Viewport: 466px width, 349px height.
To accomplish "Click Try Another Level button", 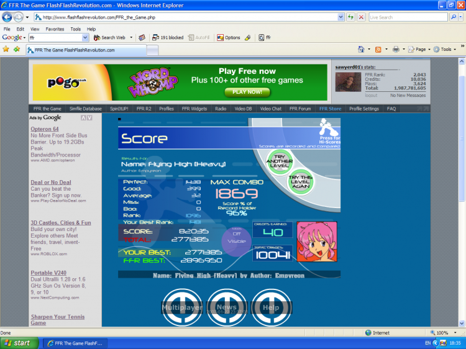I will [280, 161].
